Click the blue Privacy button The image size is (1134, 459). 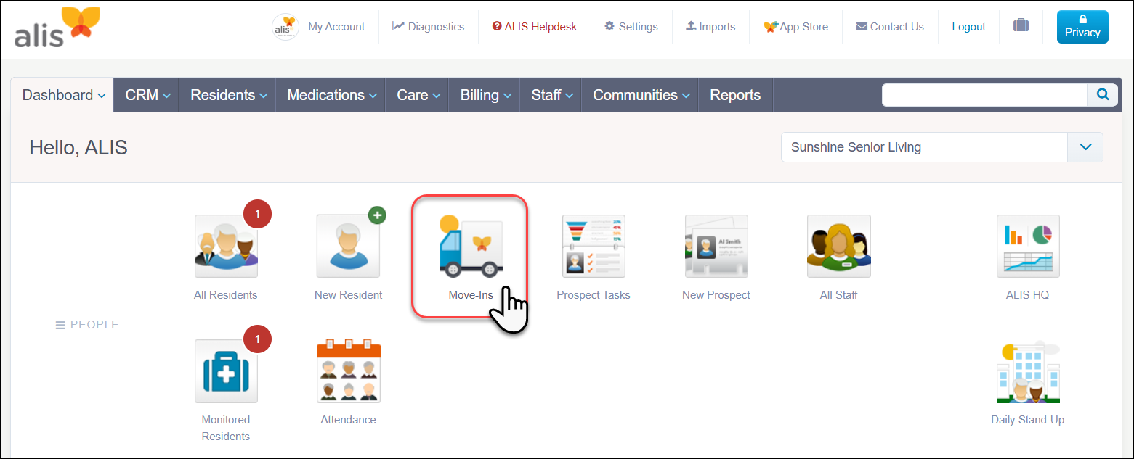click(1082, 27)
